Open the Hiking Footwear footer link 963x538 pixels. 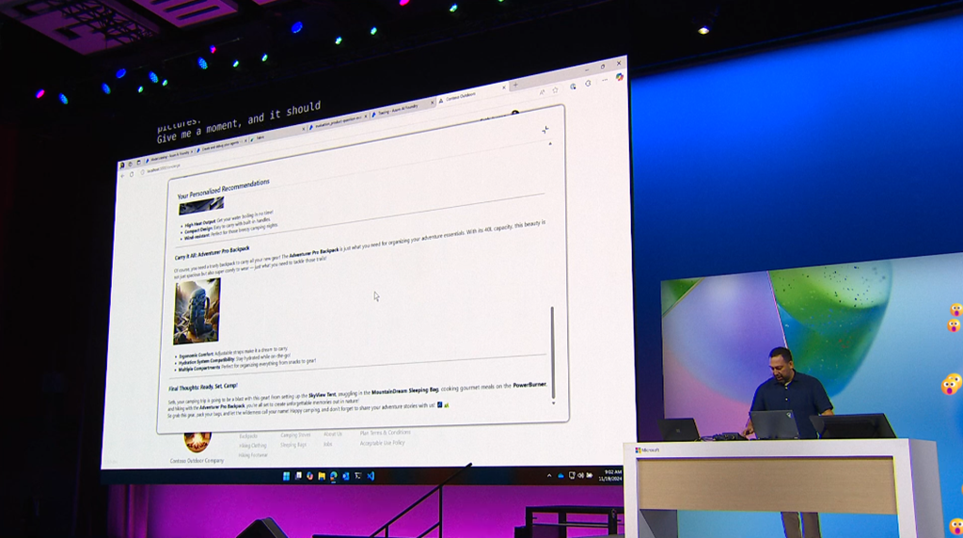click(x=253, y=456)
